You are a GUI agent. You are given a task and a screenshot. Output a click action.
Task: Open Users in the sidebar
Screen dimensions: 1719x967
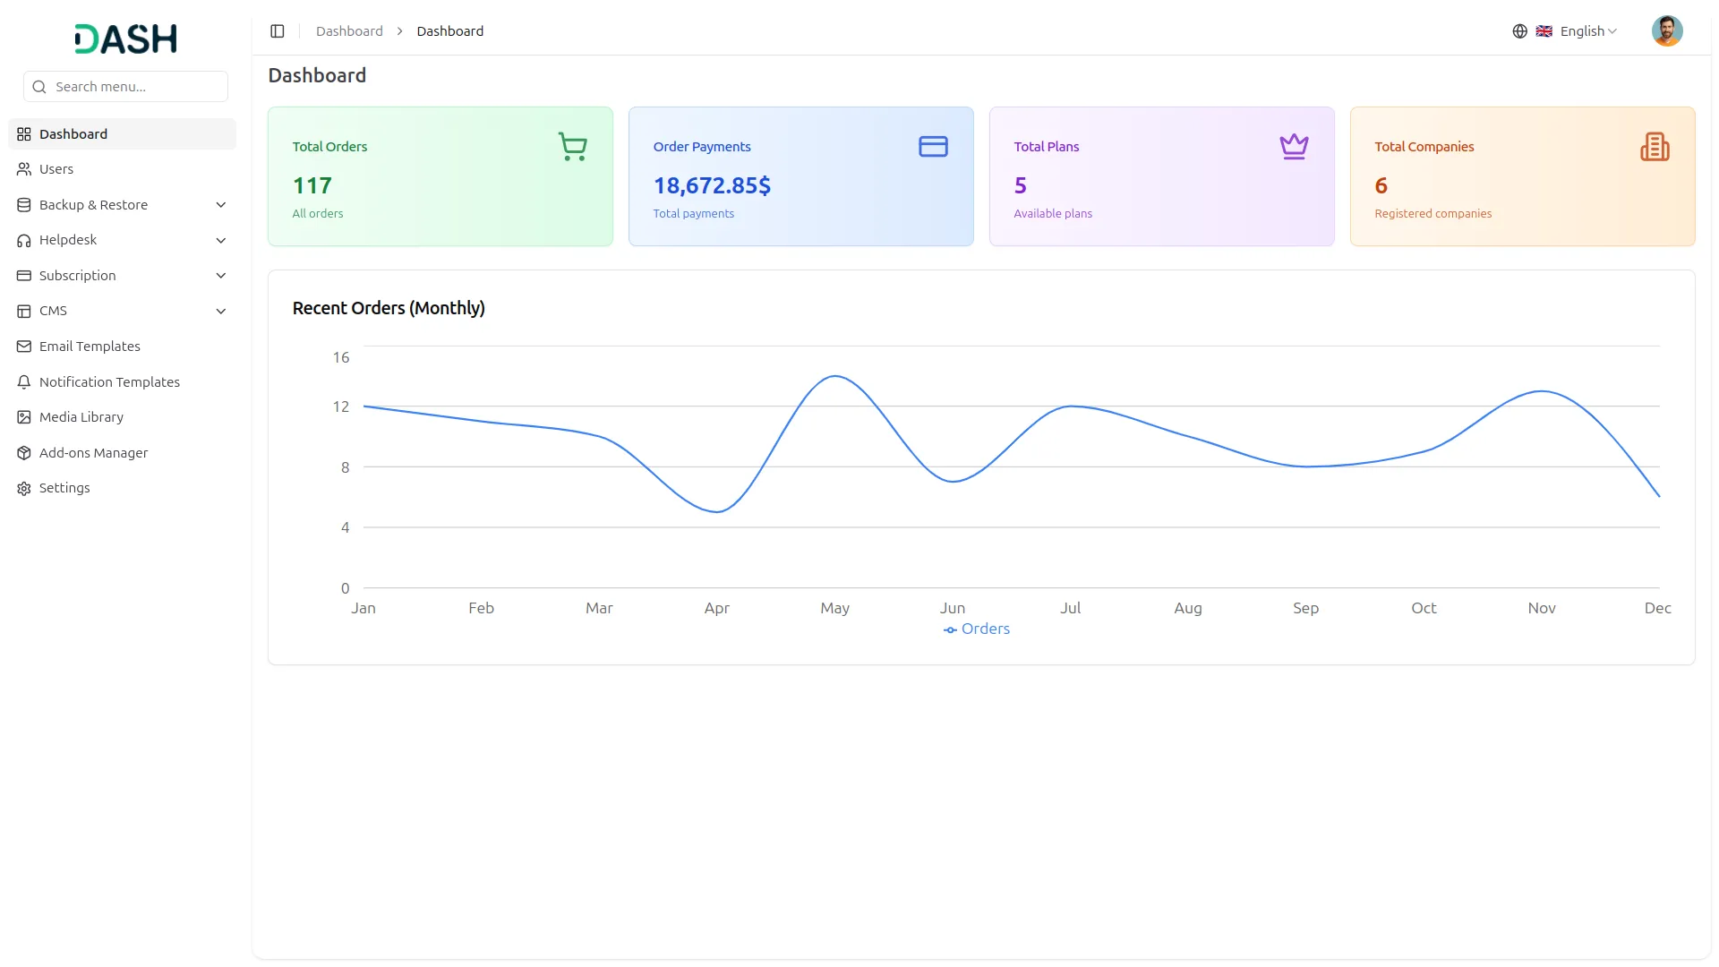(56, 169)
